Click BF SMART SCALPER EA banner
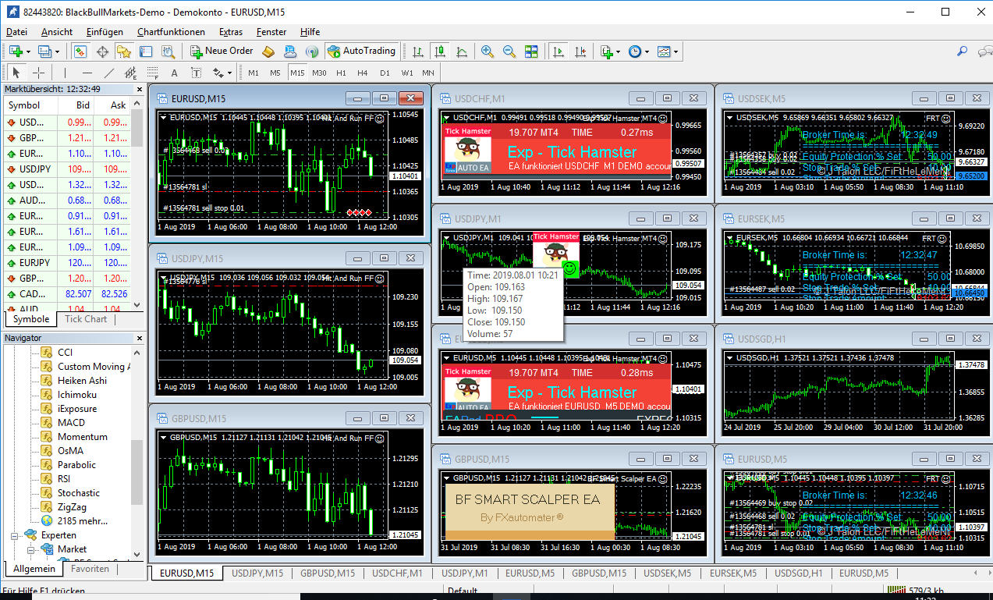Image resolution: width=993 pixels, height=600 pixels. point(529,511)
